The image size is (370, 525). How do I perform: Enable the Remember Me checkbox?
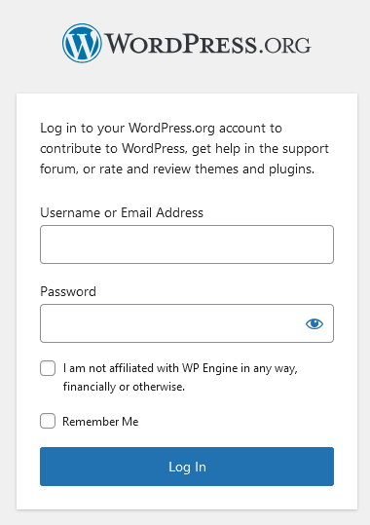(48, 421)
